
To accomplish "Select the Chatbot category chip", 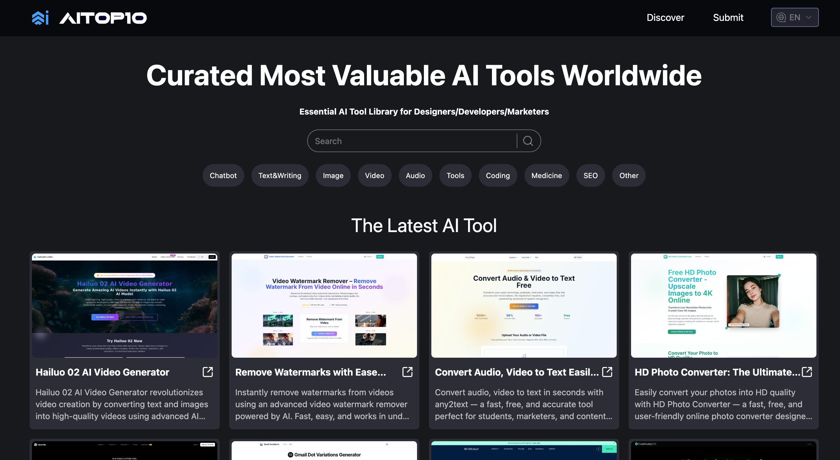I will point(223,176).
